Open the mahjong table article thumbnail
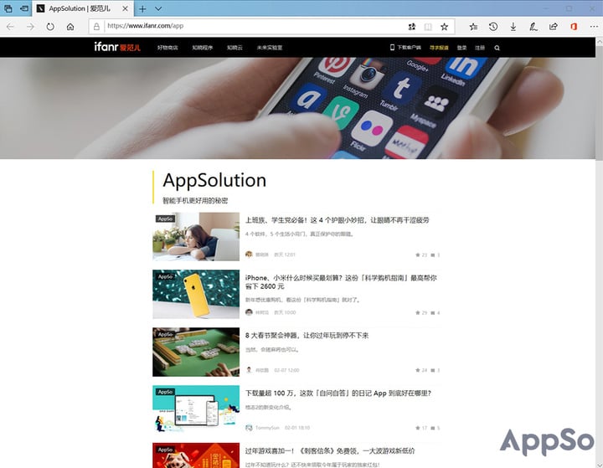This screenshot has height=468, width=603. (196, 352)
